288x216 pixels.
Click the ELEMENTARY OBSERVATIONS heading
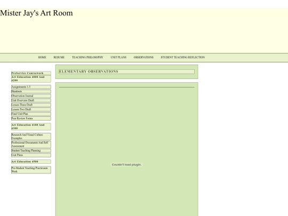click(126, 71)
